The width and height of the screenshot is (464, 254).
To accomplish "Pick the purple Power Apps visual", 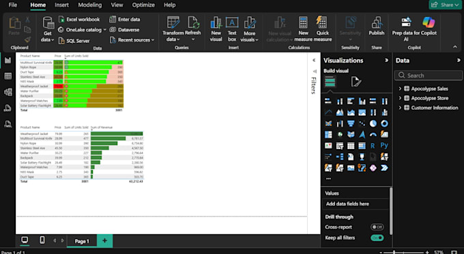I will (x=373, y=168).
